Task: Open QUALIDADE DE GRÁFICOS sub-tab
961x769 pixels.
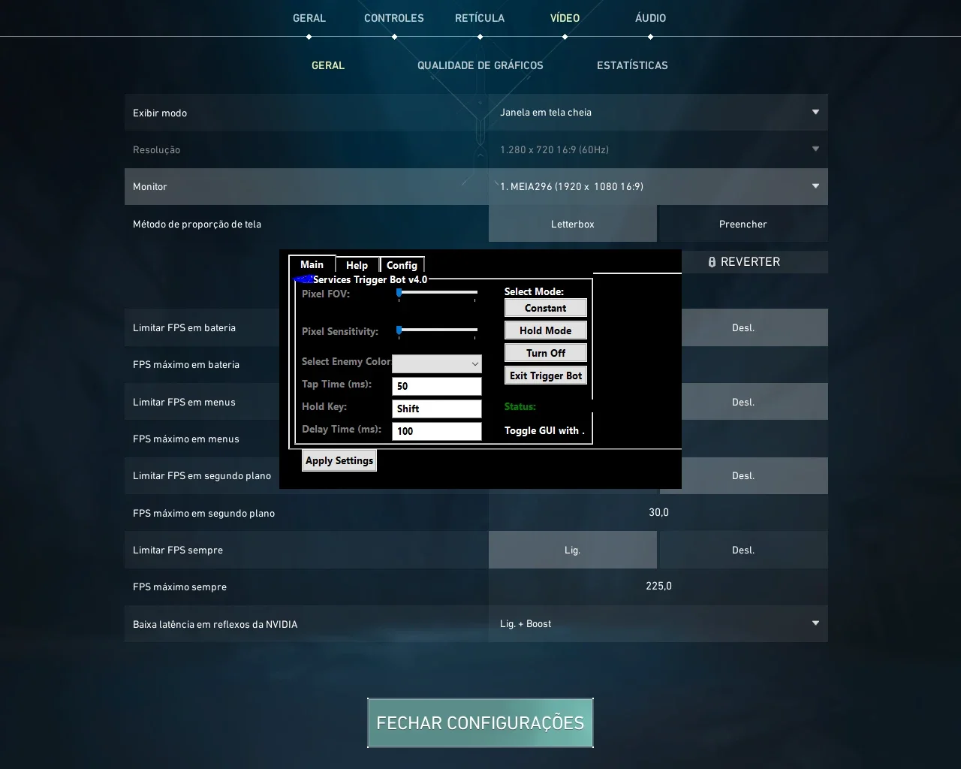Action: tap(480, 65)
